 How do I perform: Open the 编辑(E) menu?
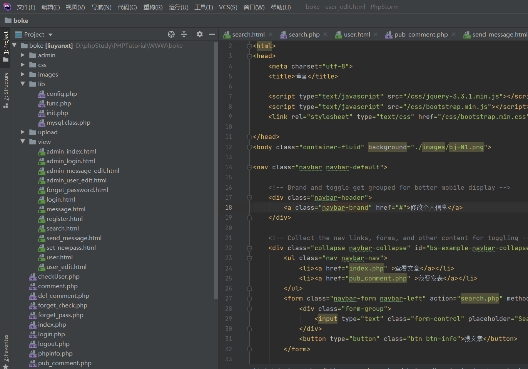[50, 7]
